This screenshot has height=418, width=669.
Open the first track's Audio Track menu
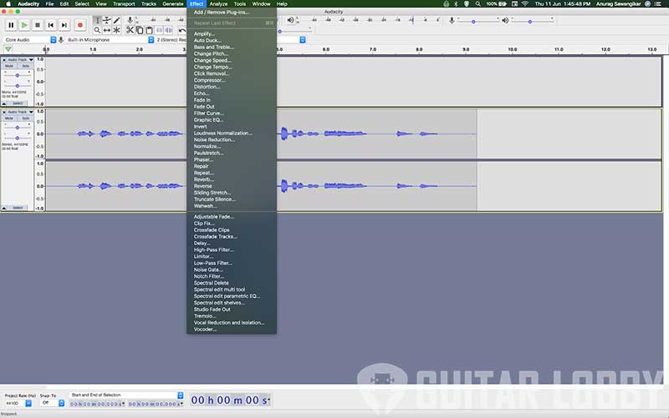[20, 59]
